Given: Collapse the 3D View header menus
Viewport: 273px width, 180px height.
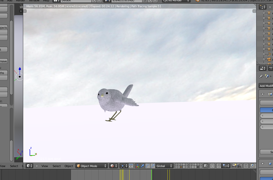Looking at the screenshot, I should click(x=37, y=166).
